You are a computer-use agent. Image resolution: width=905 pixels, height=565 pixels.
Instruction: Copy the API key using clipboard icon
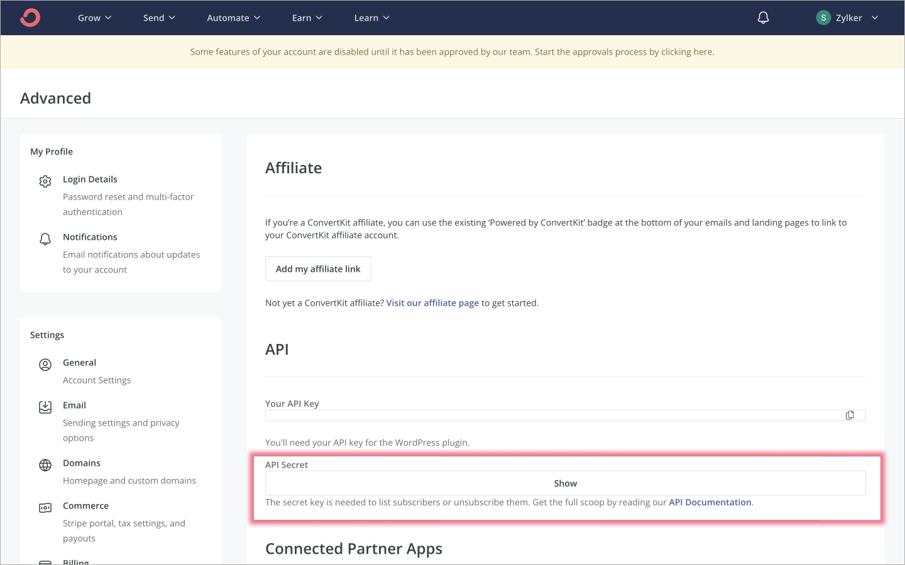[x=850, y=416]
